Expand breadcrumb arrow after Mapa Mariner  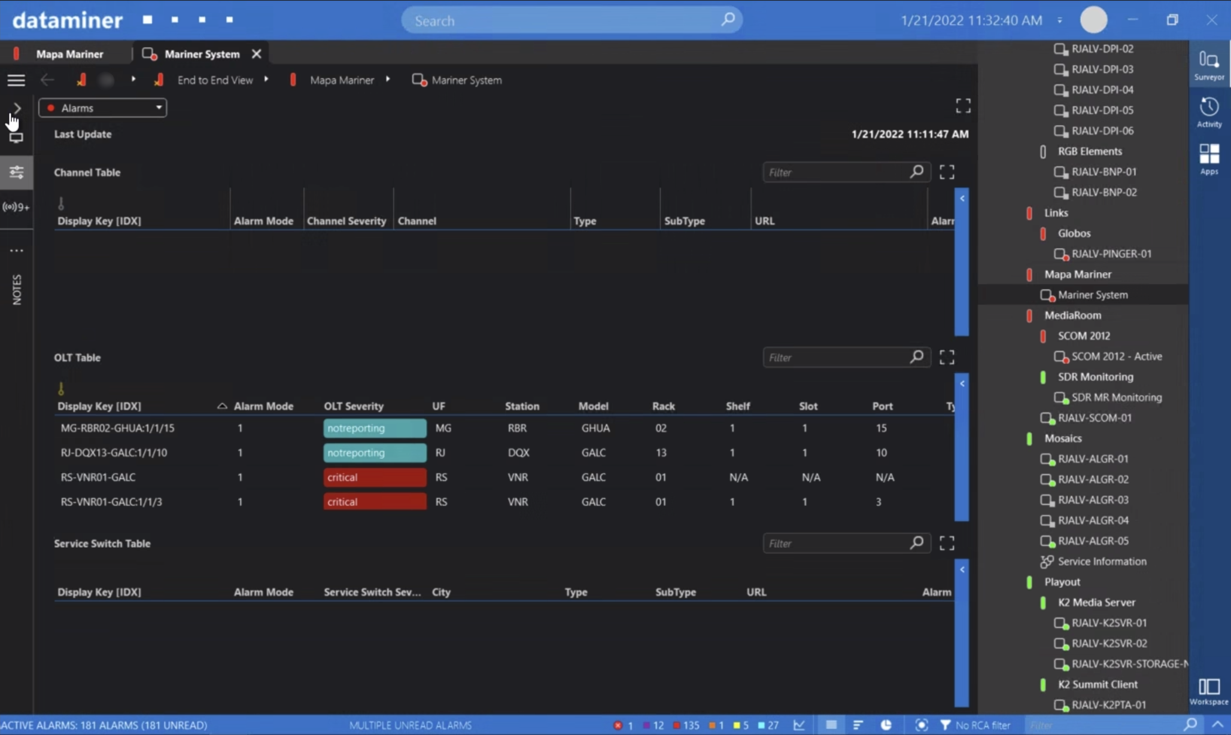388,80
